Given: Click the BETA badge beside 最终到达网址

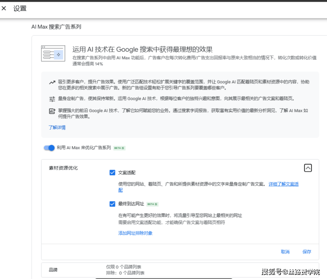Looking at the screenshot, I should [152, 204].
